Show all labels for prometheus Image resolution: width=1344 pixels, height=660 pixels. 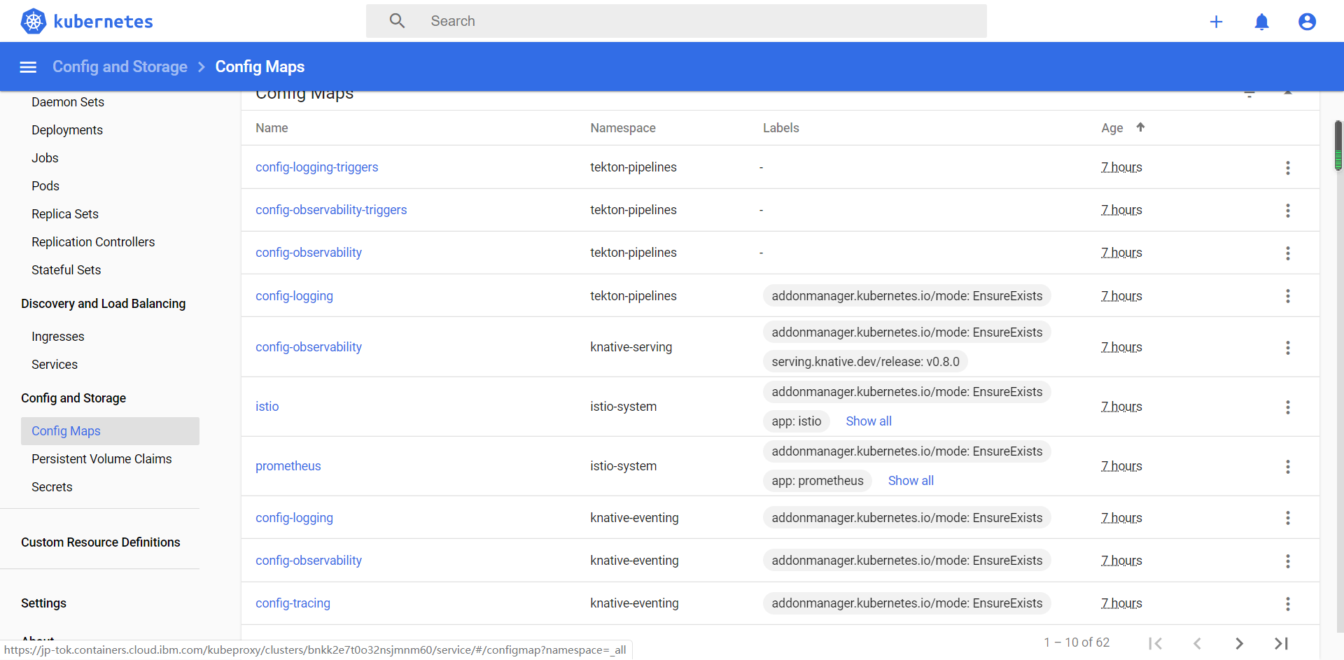click(x=911, y=481)
